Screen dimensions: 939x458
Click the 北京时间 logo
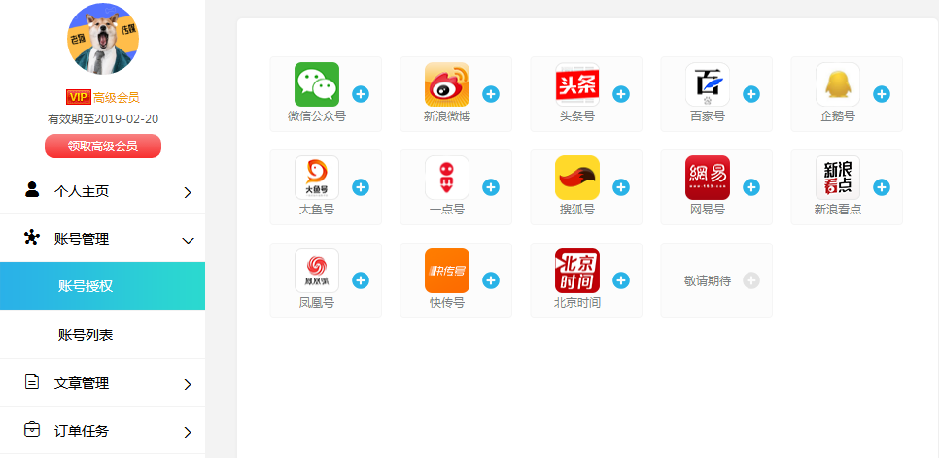[577, 271]
